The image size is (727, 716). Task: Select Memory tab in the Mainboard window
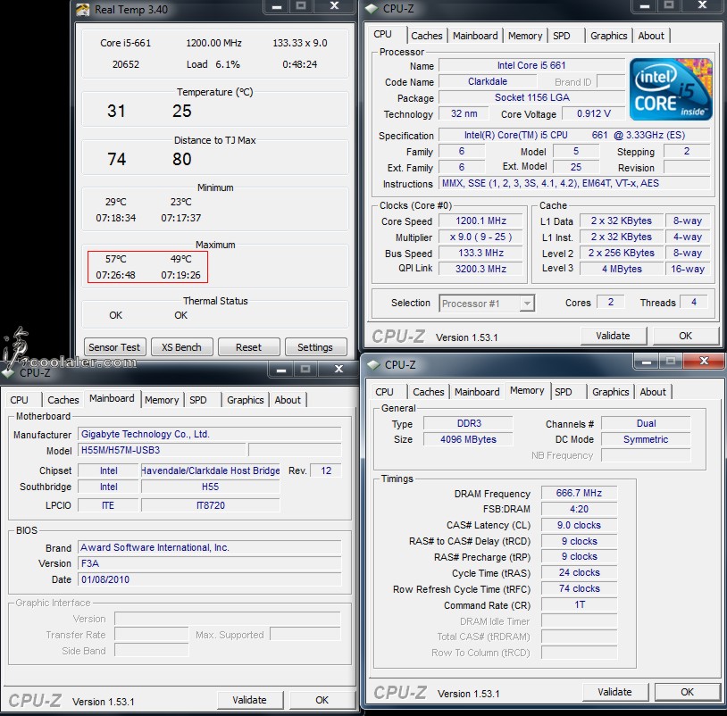(162, 400)
